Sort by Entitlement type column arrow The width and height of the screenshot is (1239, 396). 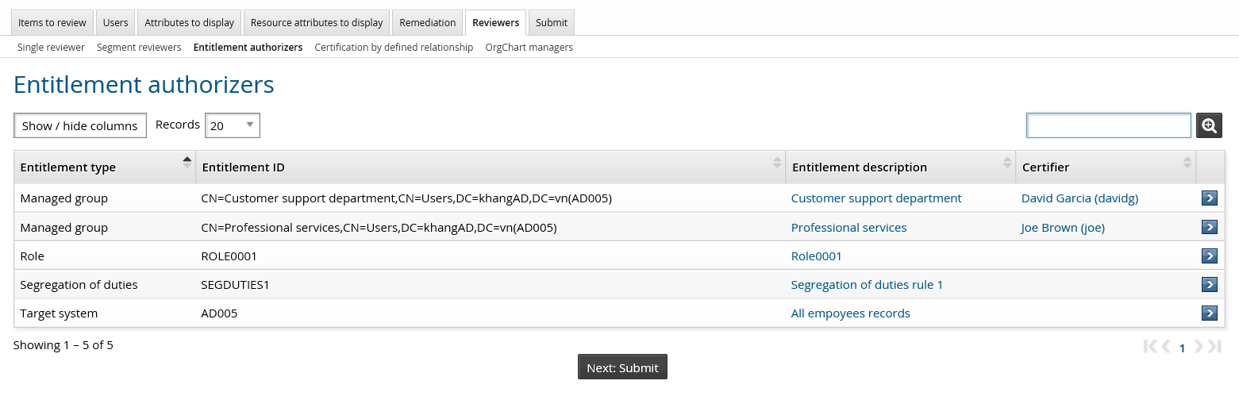[x=187, y=162]
